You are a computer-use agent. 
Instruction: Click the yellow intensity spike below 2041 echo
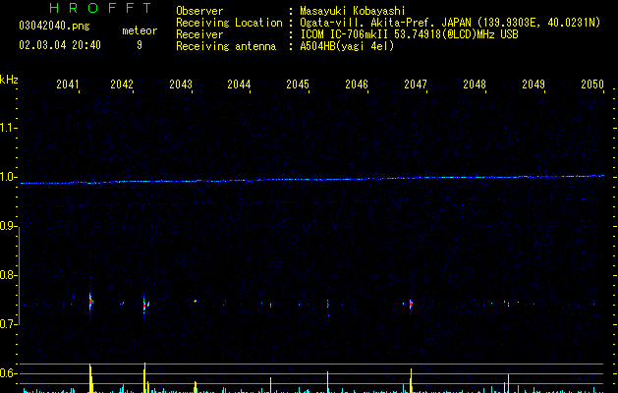(91, 378)
